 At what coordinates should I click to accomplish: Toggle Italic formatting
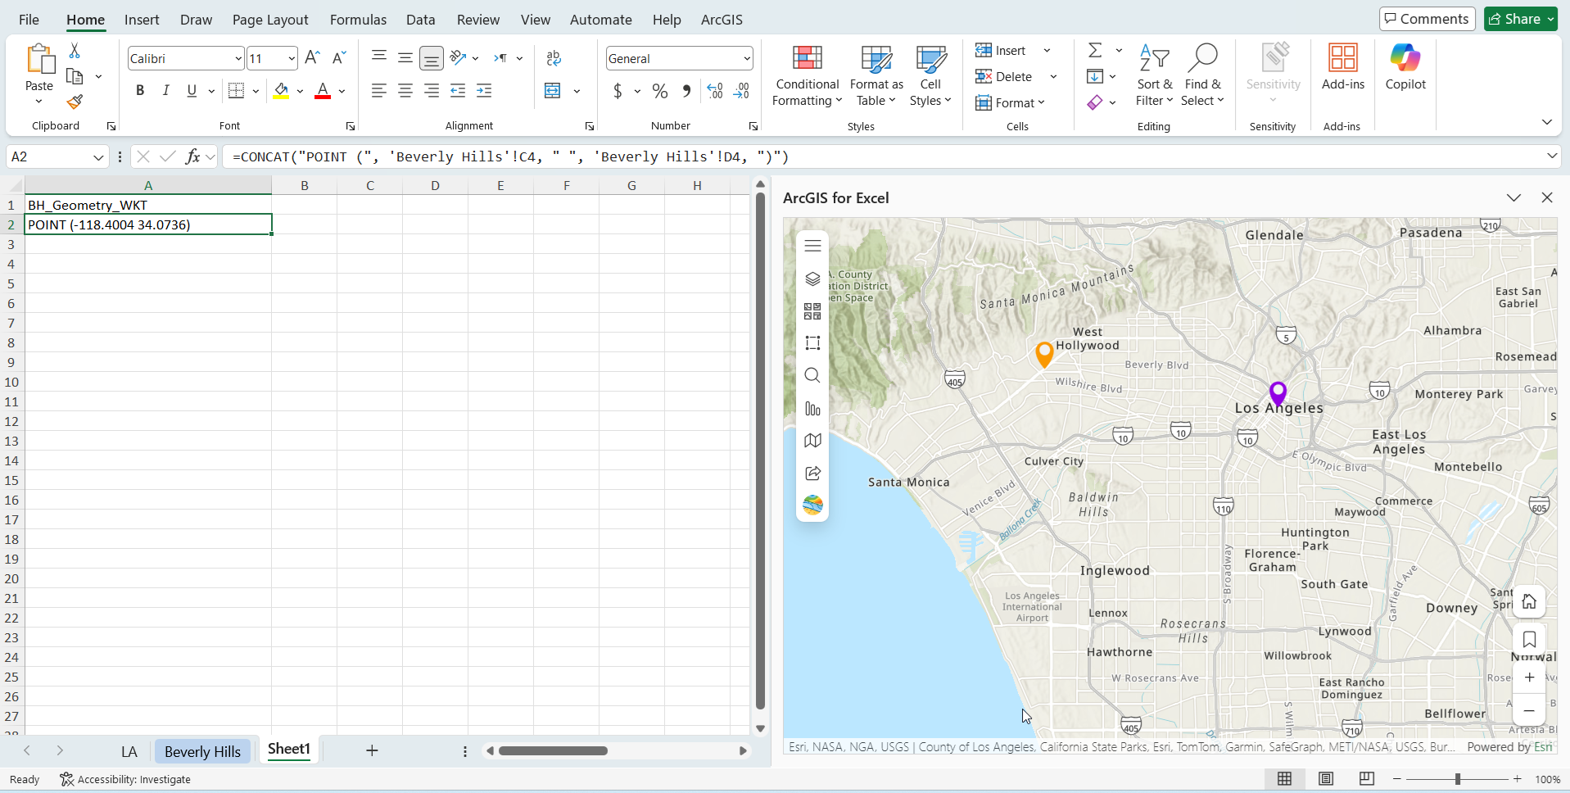[166, 91]
